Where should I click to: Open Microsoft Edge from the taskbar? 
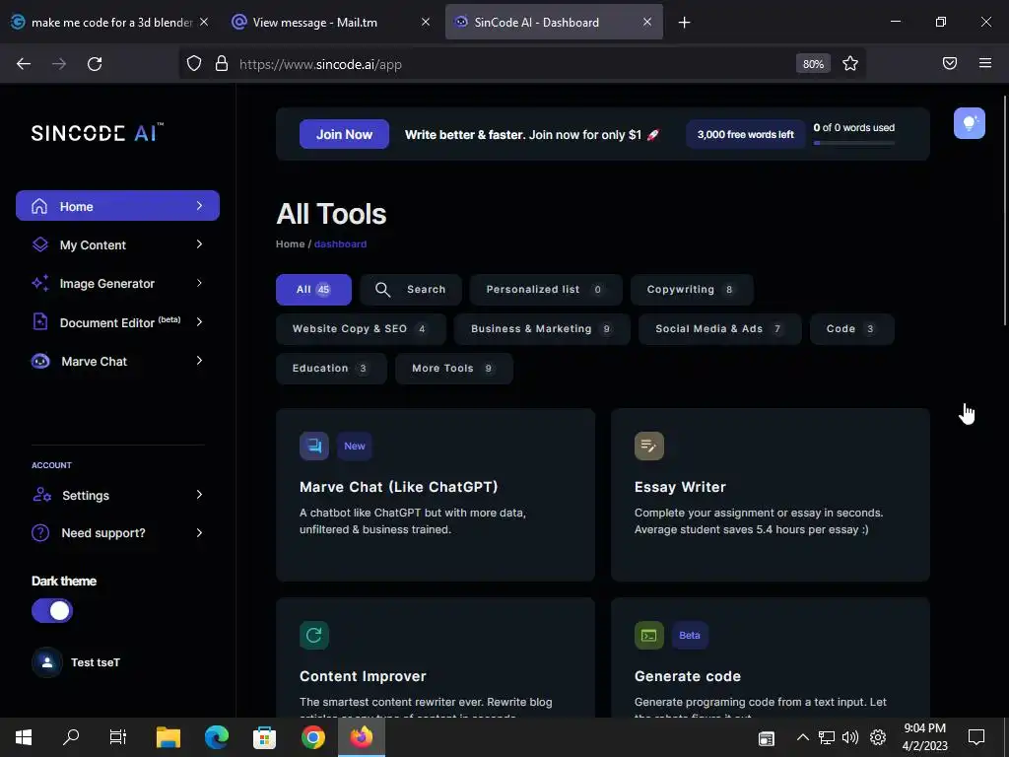(216, 737)
